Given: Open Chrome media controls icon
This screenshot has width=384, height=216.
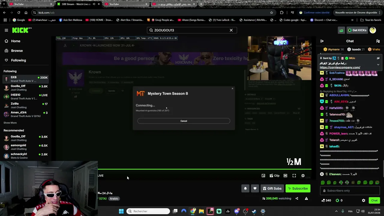Looking at the screenshot, I should click(x=292, y=13).
